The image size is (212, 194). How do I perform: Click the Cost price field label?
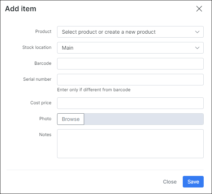41,103
